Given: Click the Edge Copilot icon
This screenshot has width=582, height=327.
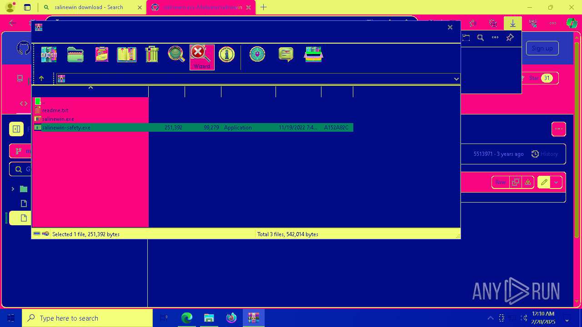Looking at the screenshot, I should pos(572,23).
